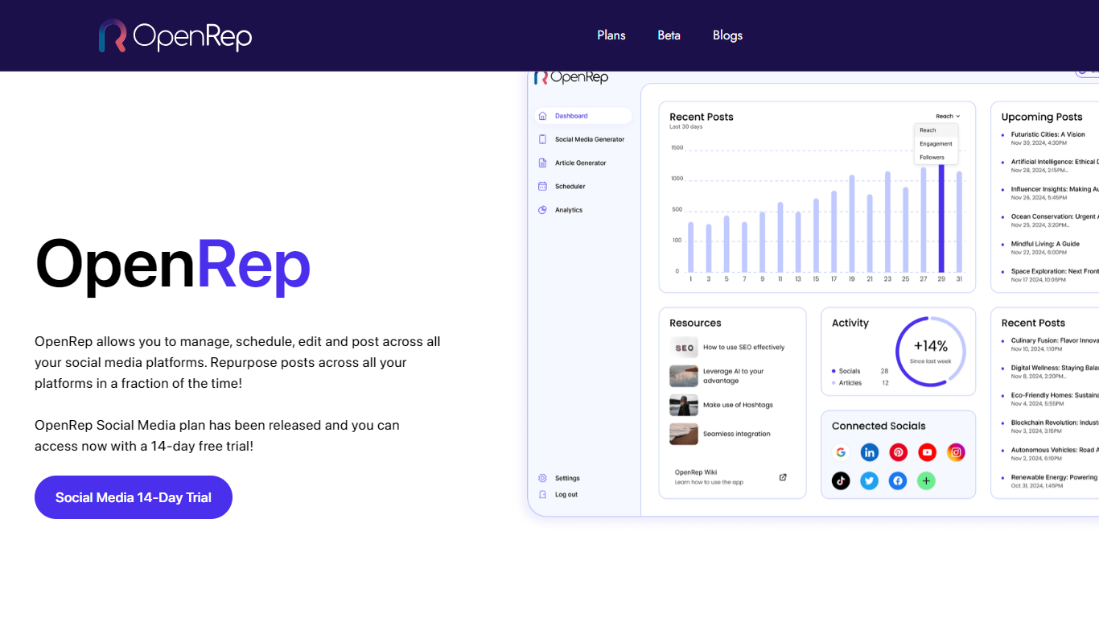Screen dimensions: 1099x618
Task: Open upcoming post 'Ocean Conservation'
Action: (x=1055, y=216)
